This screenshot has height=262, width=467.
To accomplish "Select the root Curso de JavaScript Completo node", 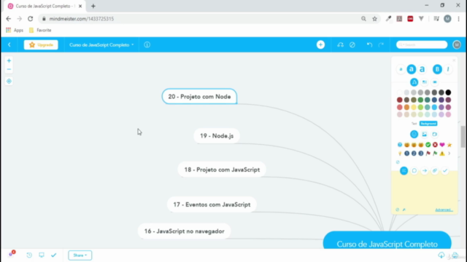I will [x=387, y=241].
